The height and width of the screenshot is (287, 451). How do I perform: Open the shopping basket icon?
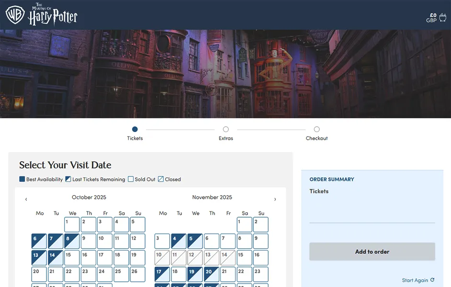(442, 18)
